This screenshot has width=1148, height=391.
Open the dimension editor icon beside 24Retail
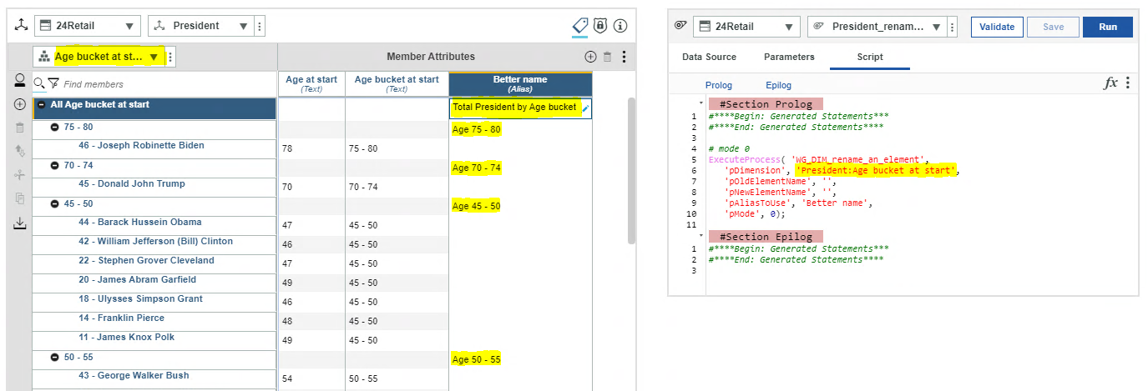point(20,26)
